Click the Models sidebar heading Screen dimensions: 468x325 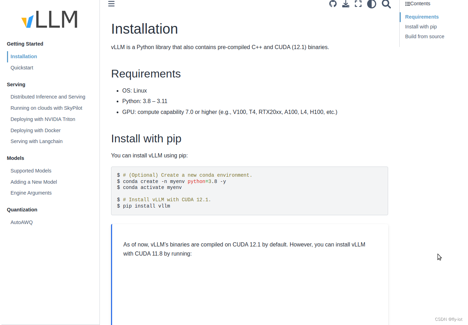point(15,158)
